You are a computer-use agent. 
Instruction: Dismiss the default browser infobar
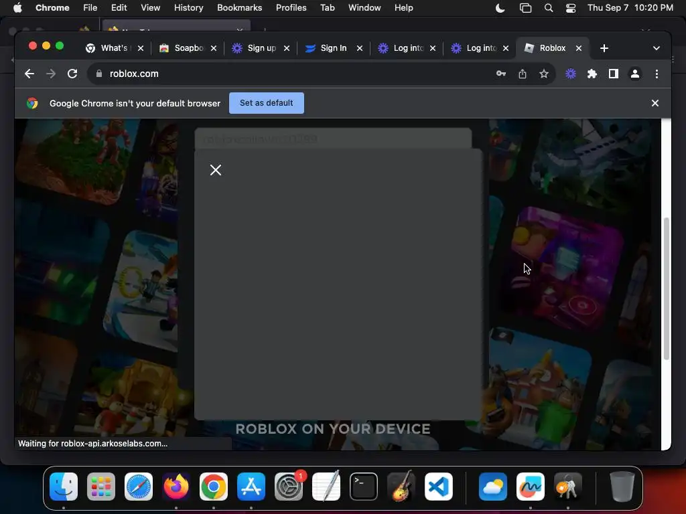tap(655, 103)
